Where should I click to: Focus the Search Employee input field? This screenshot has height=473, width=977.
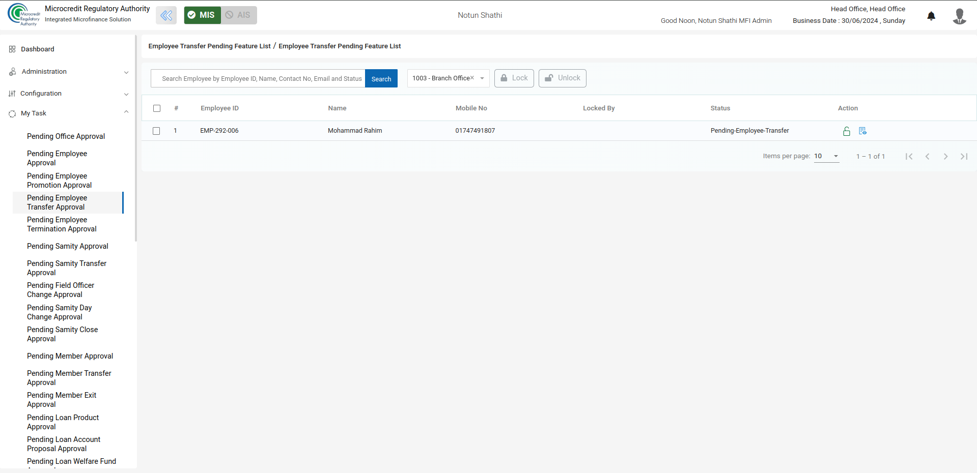click(x=258, y=78)
